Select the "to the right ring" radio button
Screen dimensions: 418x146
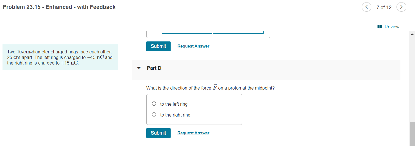click(154, 115)
